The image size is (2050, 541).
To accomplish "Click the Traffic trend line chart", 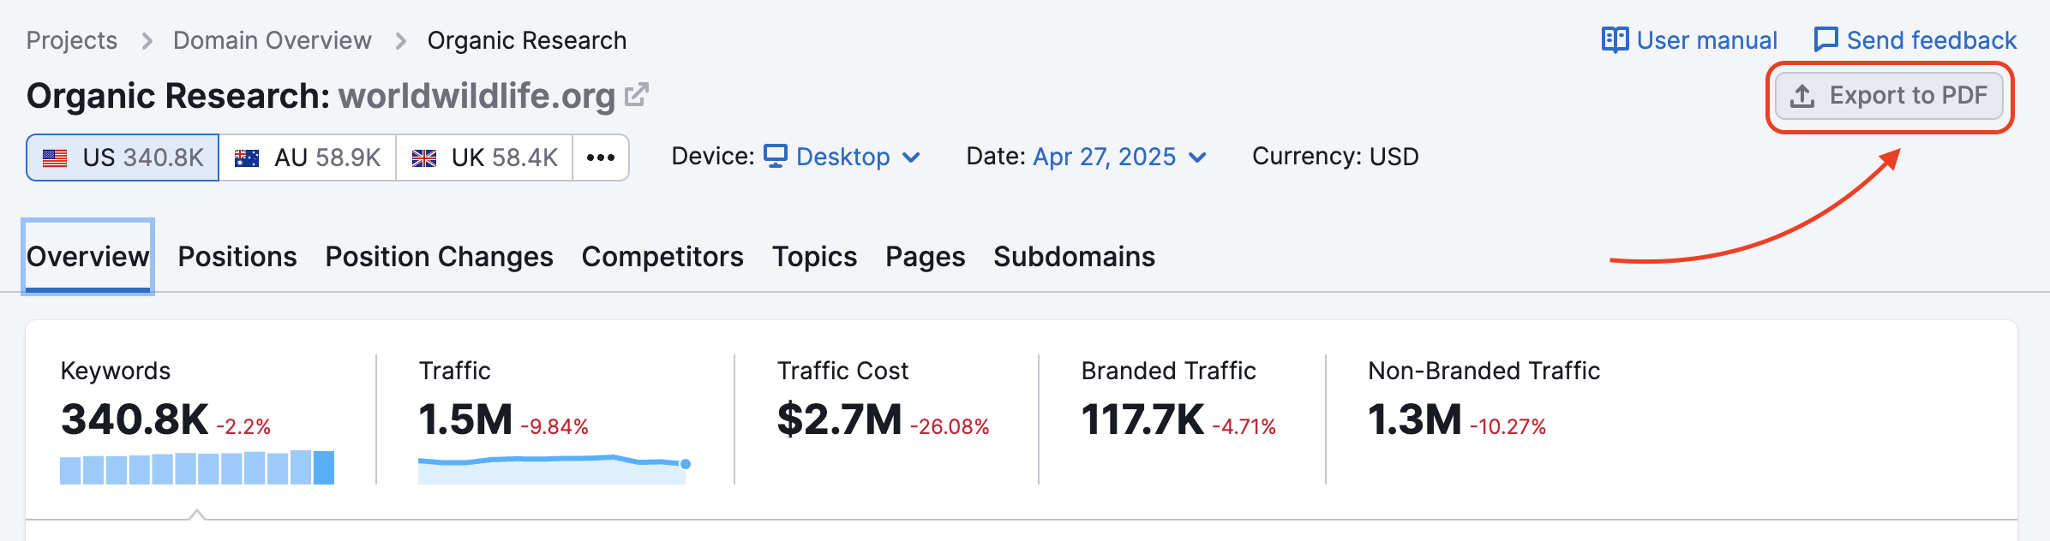I will [554, 469].
